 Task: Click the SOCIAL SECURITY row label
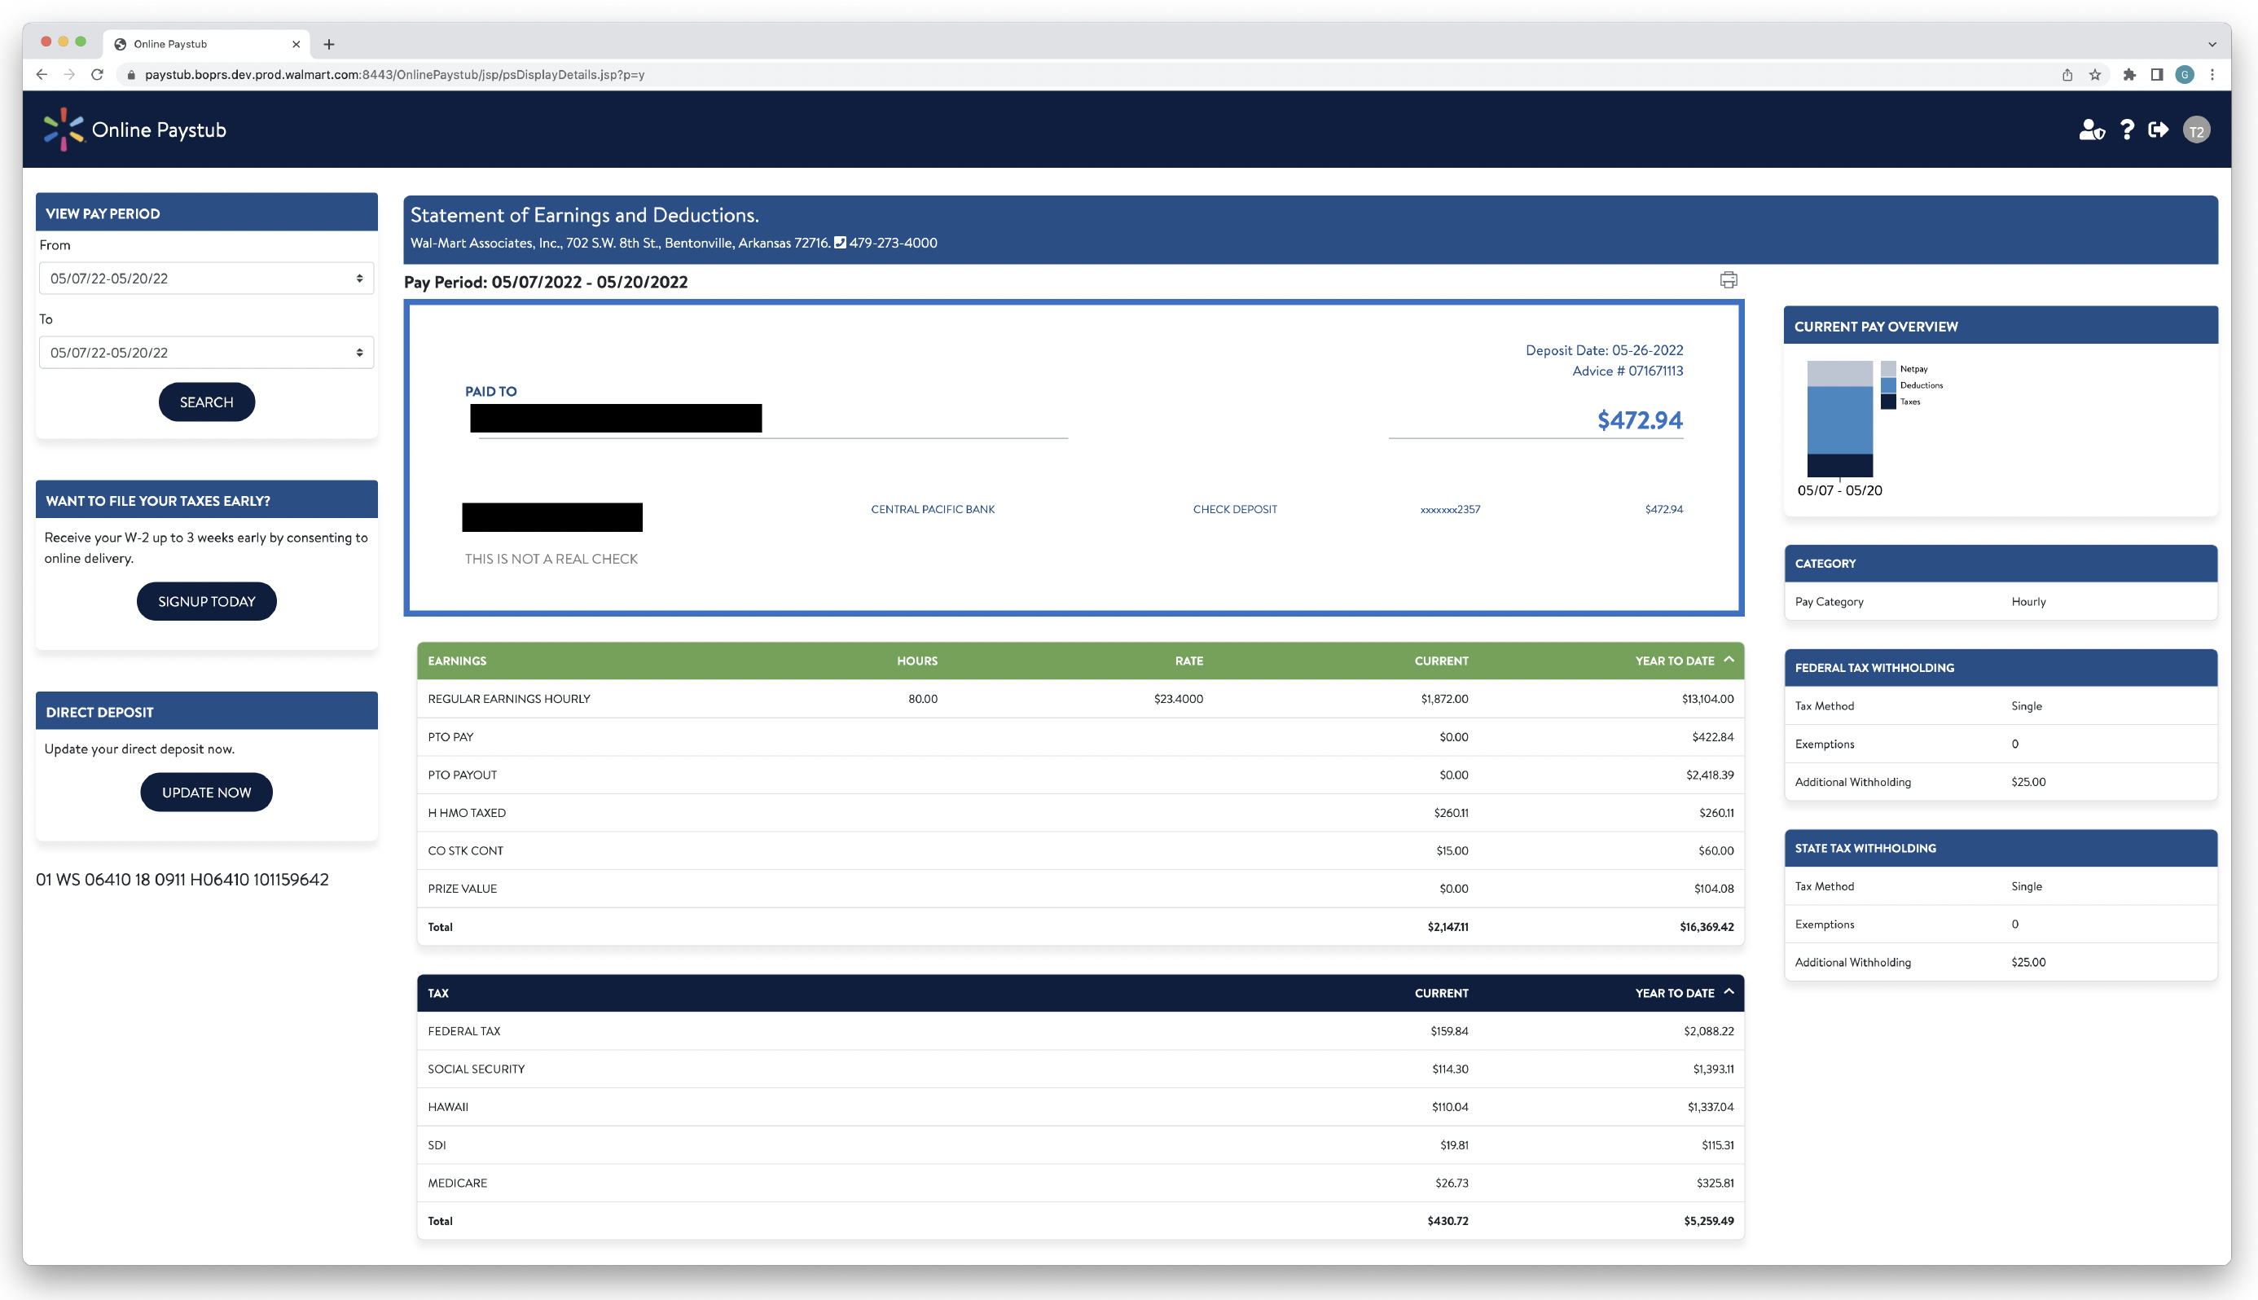(476, 1069)
